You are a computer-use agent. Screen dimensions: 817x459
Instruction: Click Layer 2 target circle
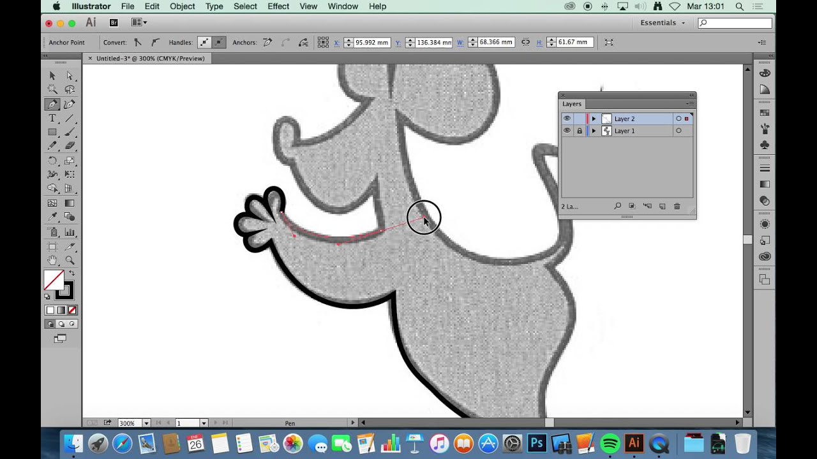point(678,119)
